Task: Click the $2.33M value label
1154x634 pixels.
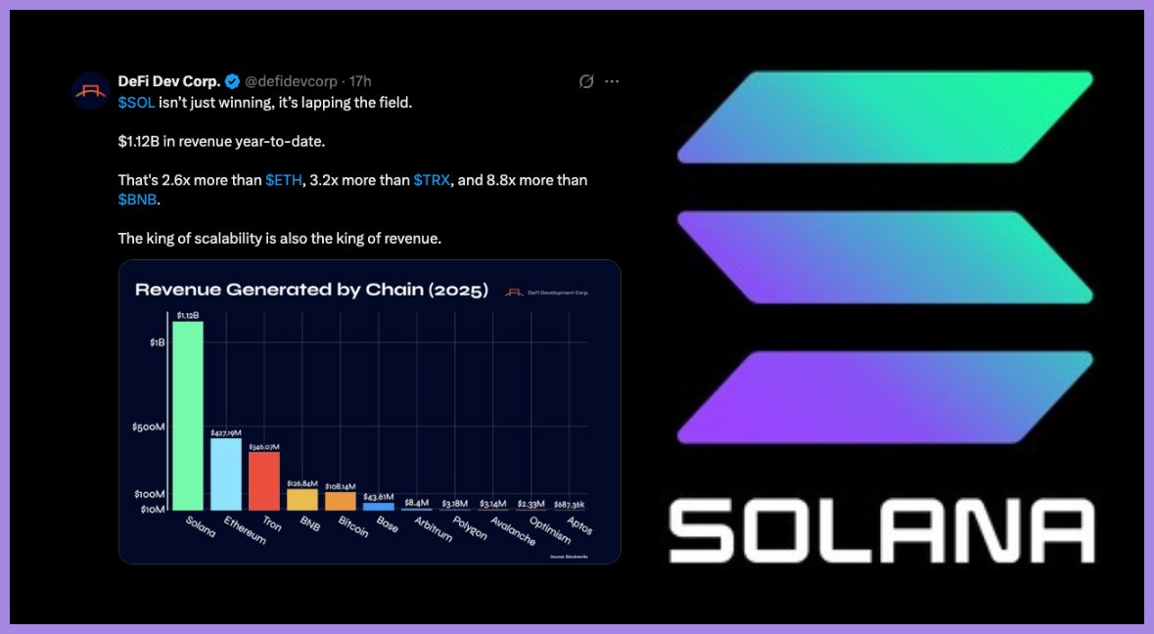Action: 531,504
